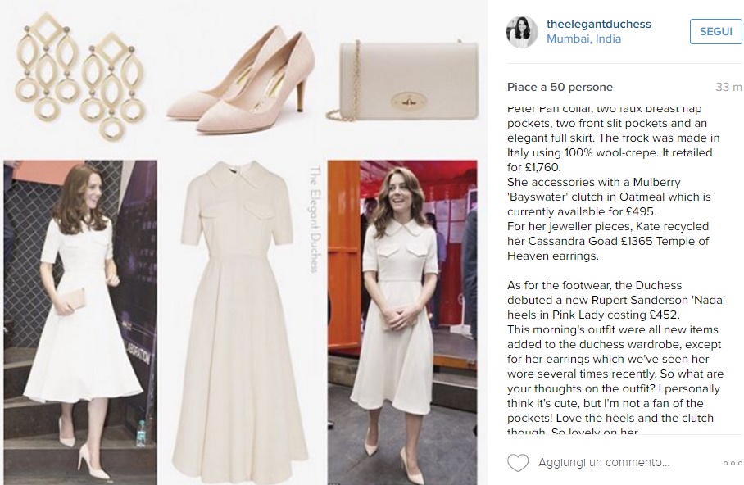Click the caption text about Cassandra Goad earrings
The width and height of the screenshot is (744, 485).
(608, 241)
